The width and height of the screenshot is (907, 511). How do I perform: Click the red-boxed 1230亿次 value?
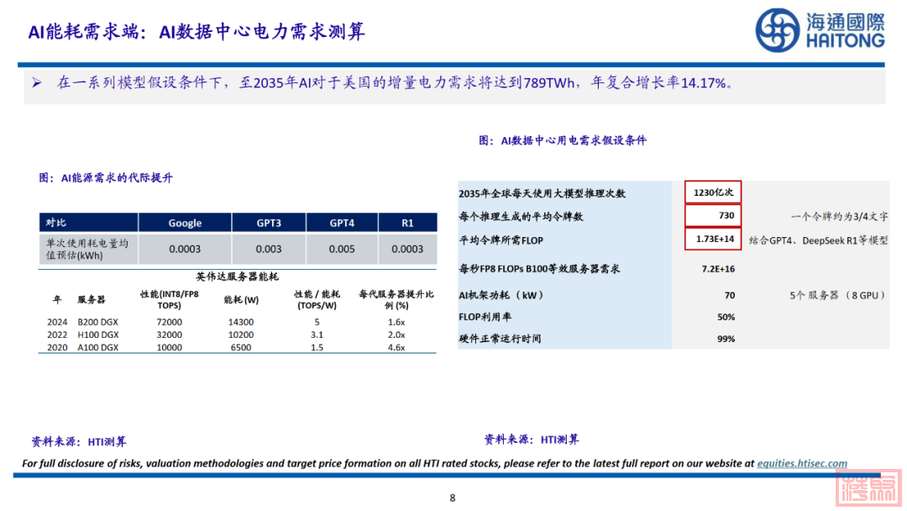713,192
